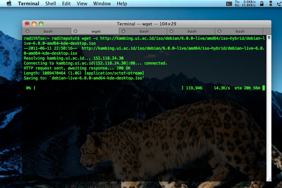
Task: Click the text 'Resolving kambing.ui.ac.id...'
Action: [x=57, y=58]
